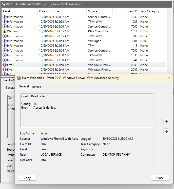Click the Event ID value 2042 in properties
174x189 pixels.
(x=44, y=144)
